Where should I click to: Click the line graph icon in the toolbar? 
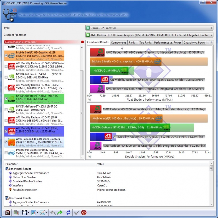click(x=42, y=212)
